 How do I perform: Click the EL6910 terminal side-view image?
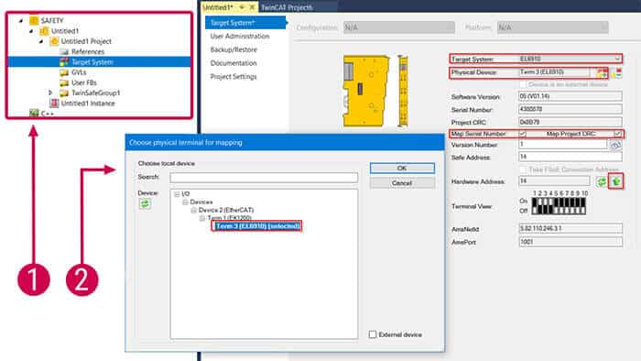403,91
